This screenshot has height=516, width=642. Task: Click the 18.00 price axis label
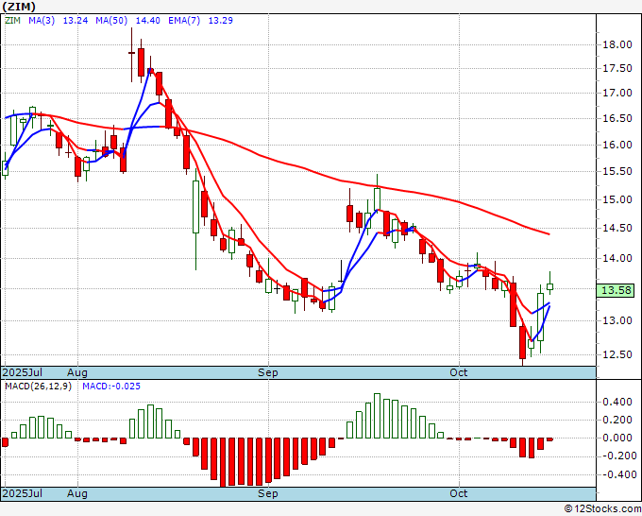tap(617, 44)
